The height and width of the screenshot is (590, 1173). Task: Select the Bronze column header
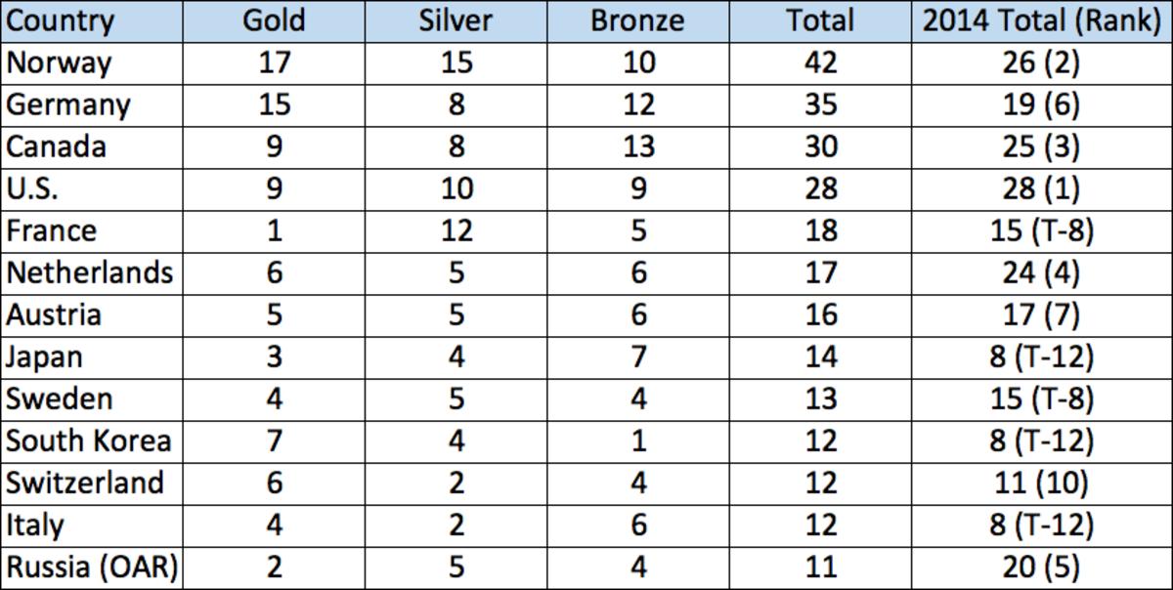(637, 21)
